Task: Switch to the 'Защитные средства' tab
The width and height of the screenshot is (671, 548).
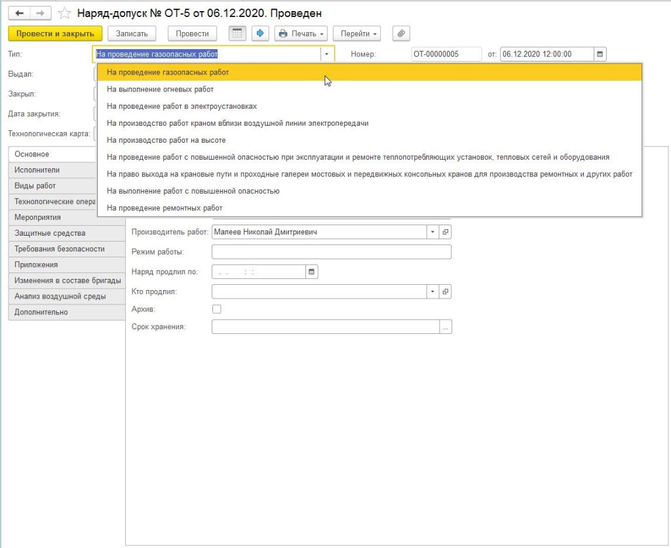Action: 50,233
